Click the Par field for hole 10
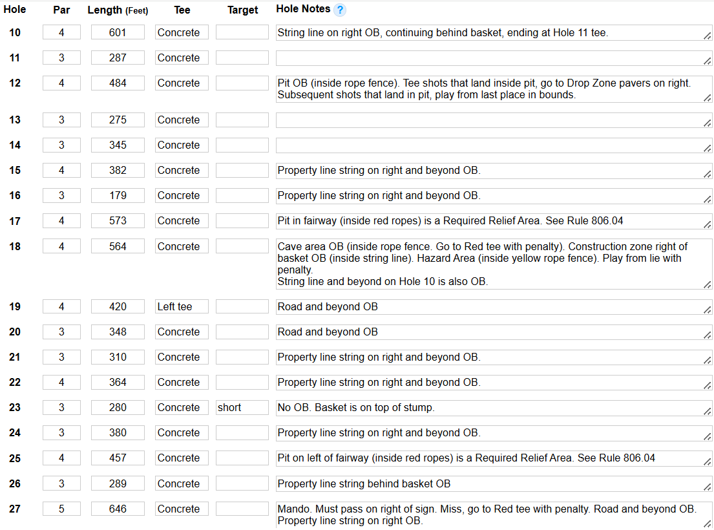The image size is (714, 530). tap(61, 32)
